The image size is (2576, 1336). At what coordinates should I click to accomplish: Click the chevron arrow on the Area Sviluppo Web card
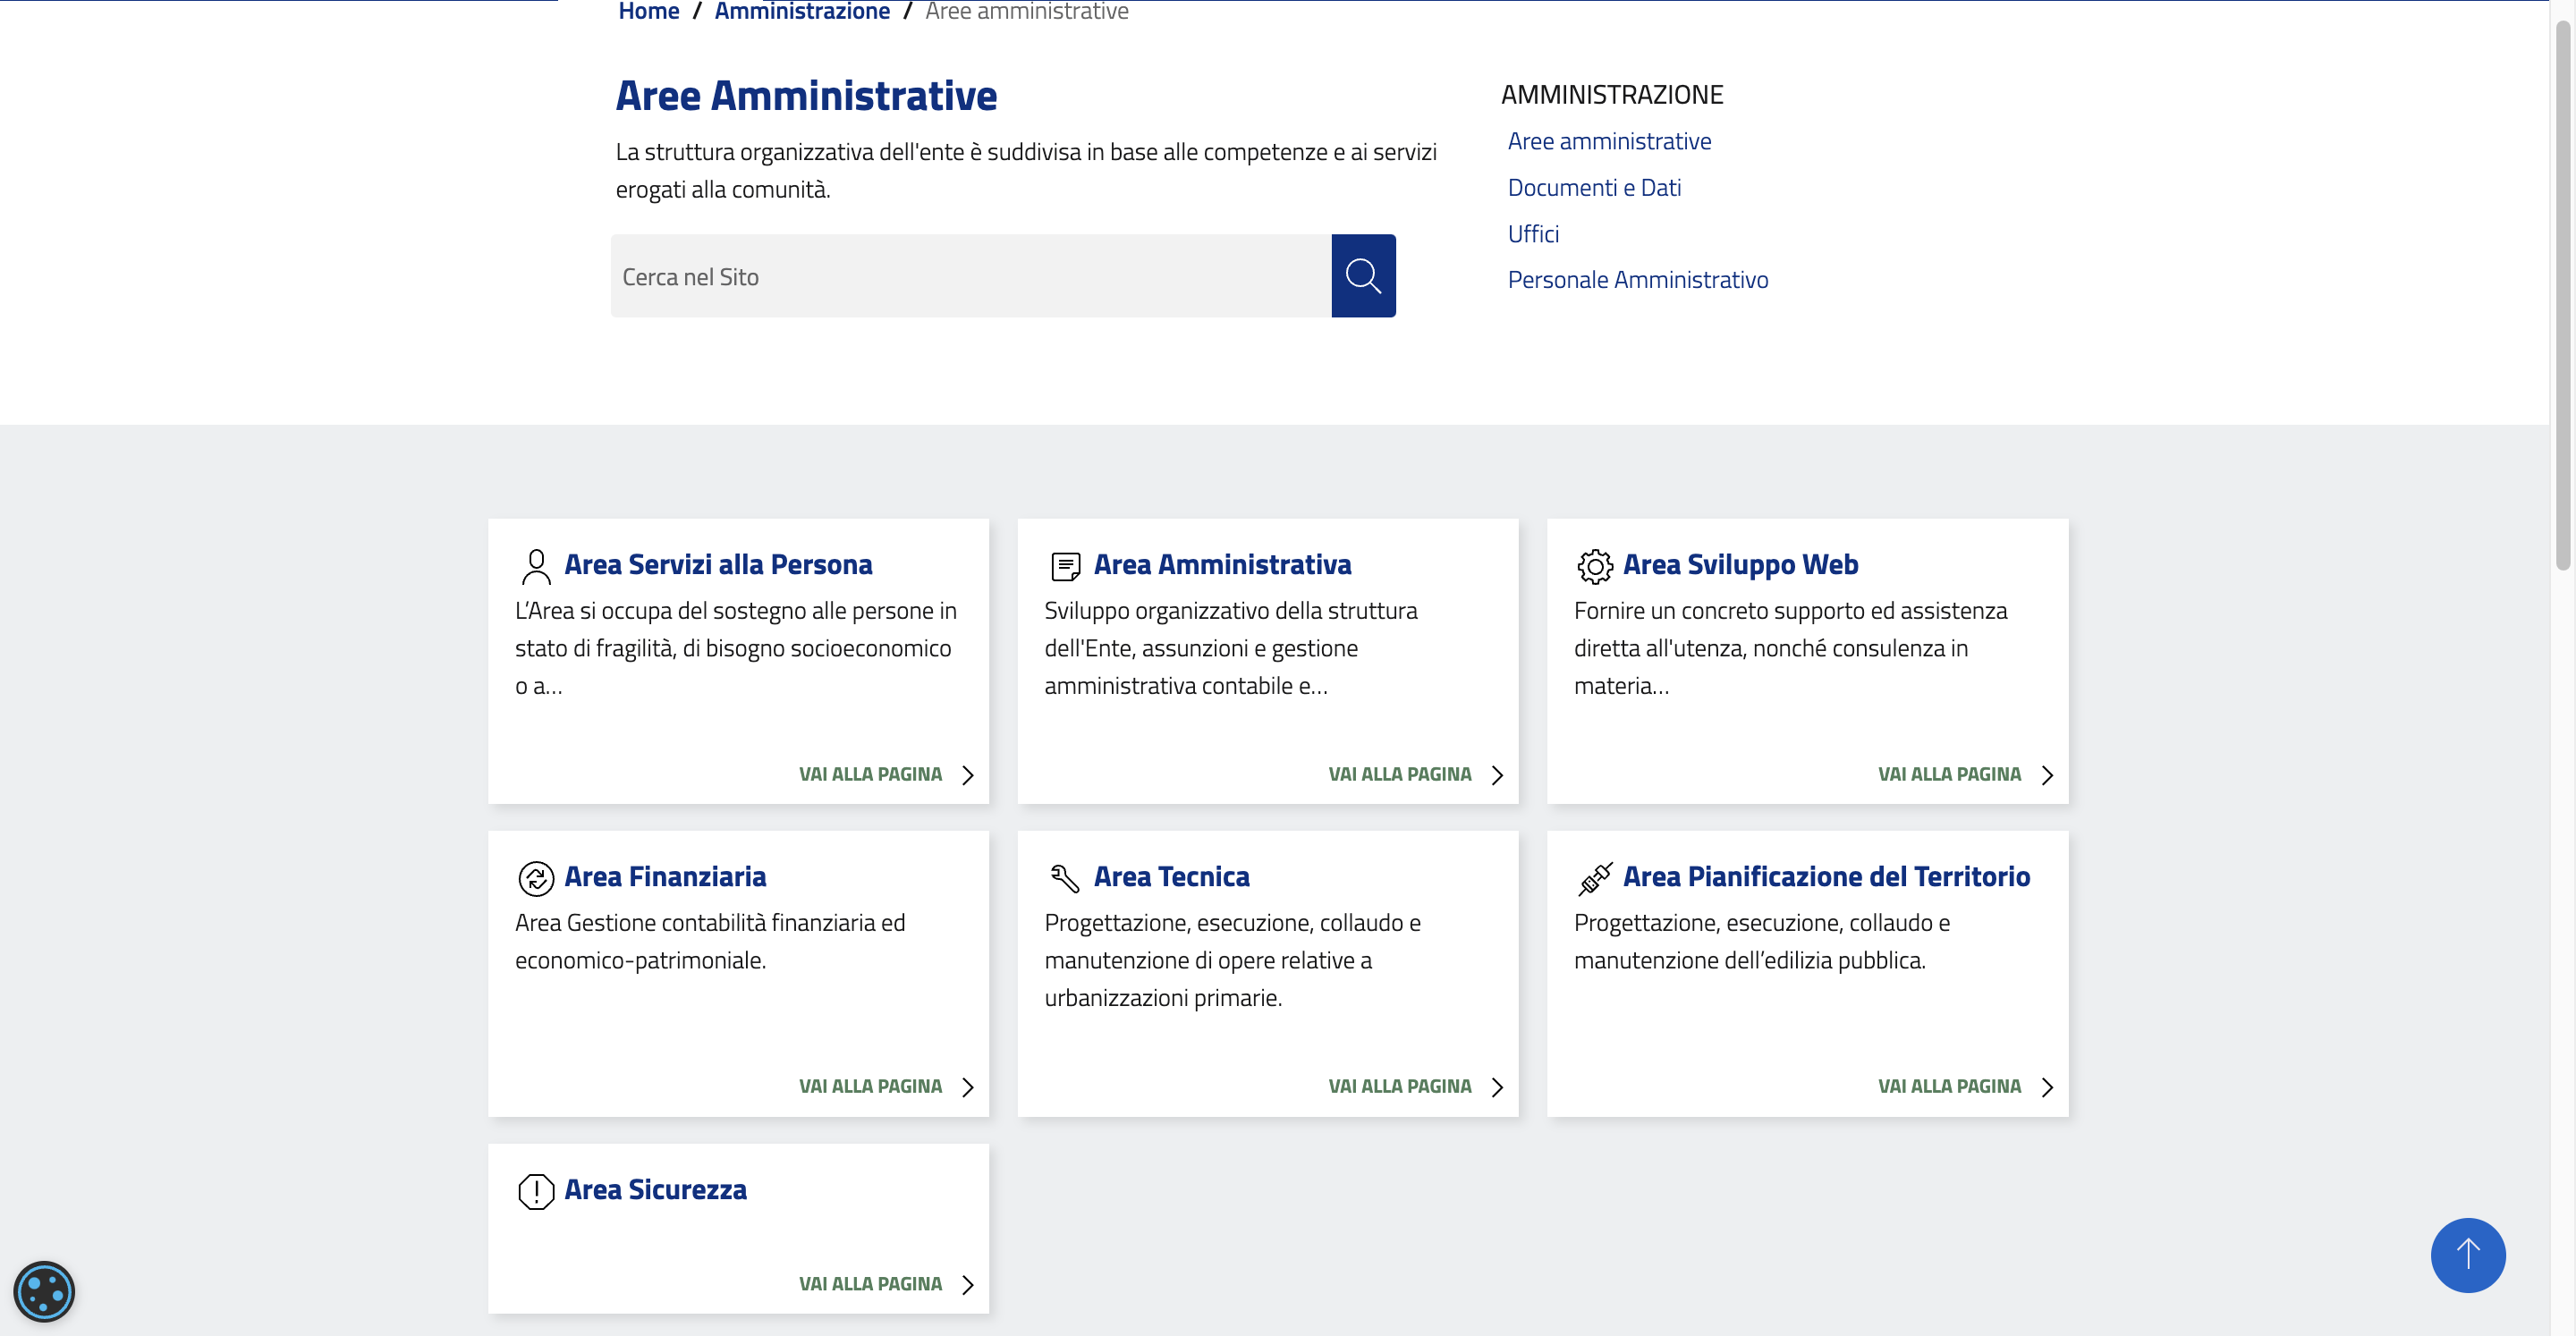2047,775
